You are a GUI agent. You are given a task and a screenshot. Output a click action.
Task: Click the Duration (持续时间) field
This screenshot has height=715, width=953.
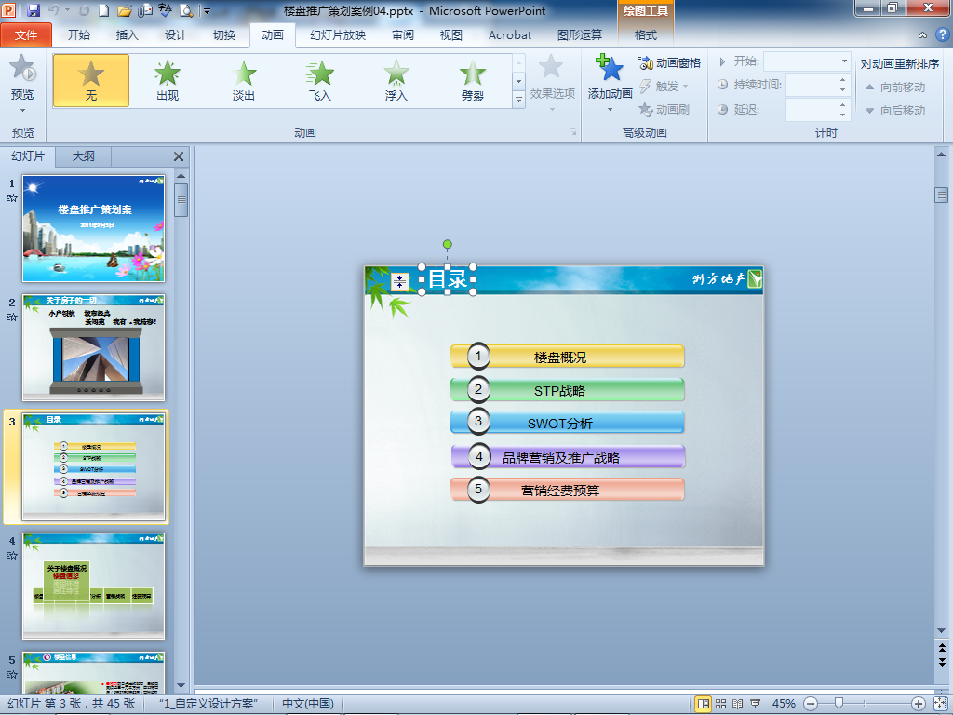coord(812,85)
